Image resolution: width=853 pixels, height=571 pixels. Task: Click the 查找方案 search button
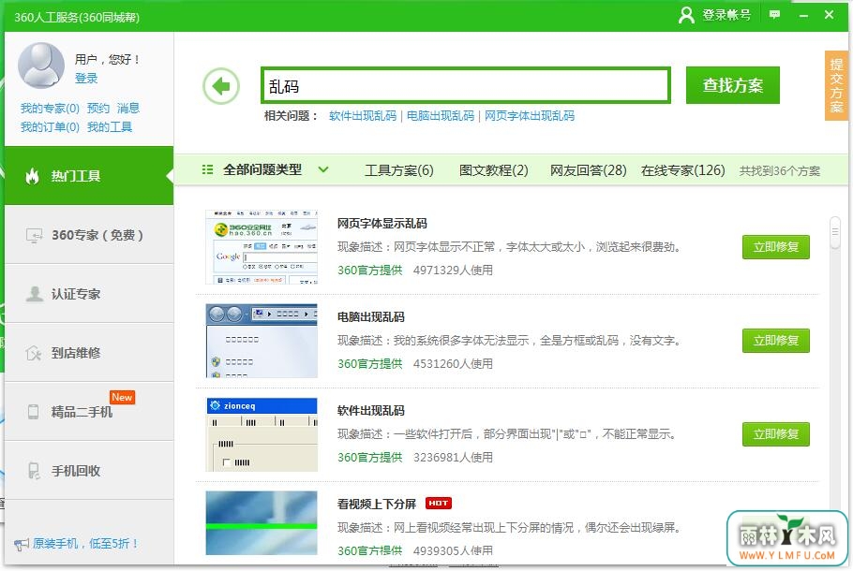click(733, 85)
